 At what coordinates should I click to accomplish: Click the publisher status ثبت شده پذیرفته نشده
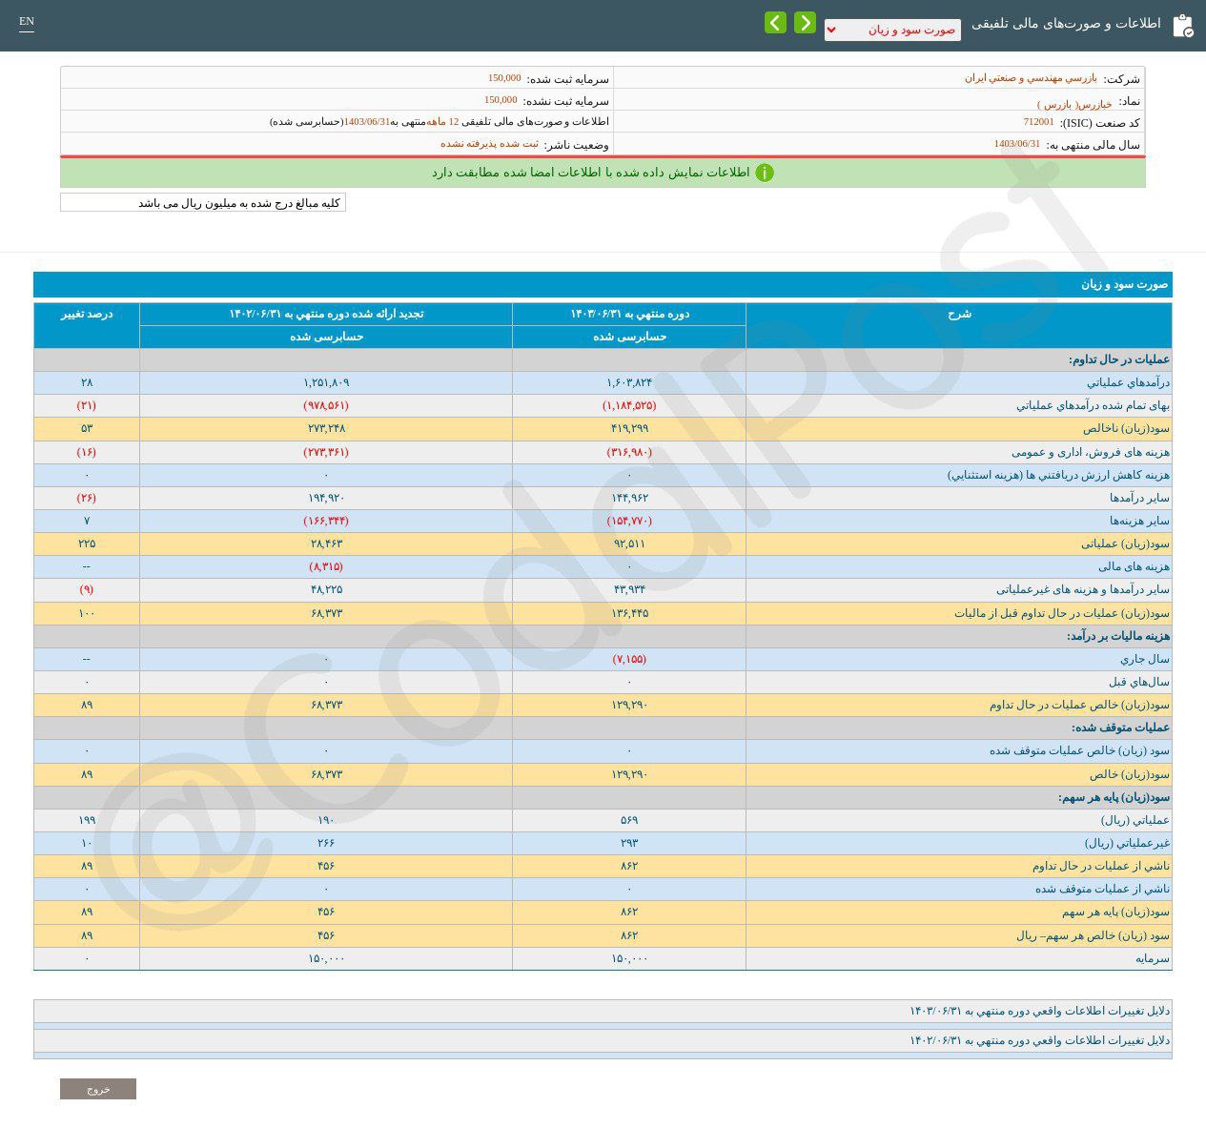[489, 144]
